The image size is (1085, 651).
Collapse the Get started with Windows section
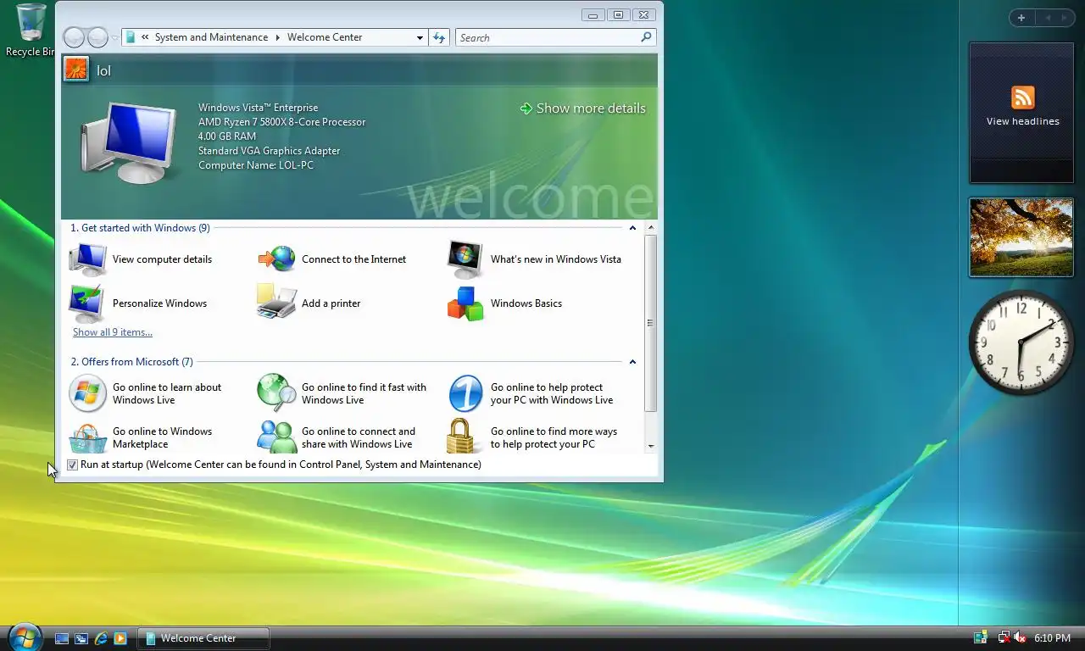pyautogui.click(x=632, y=228)
